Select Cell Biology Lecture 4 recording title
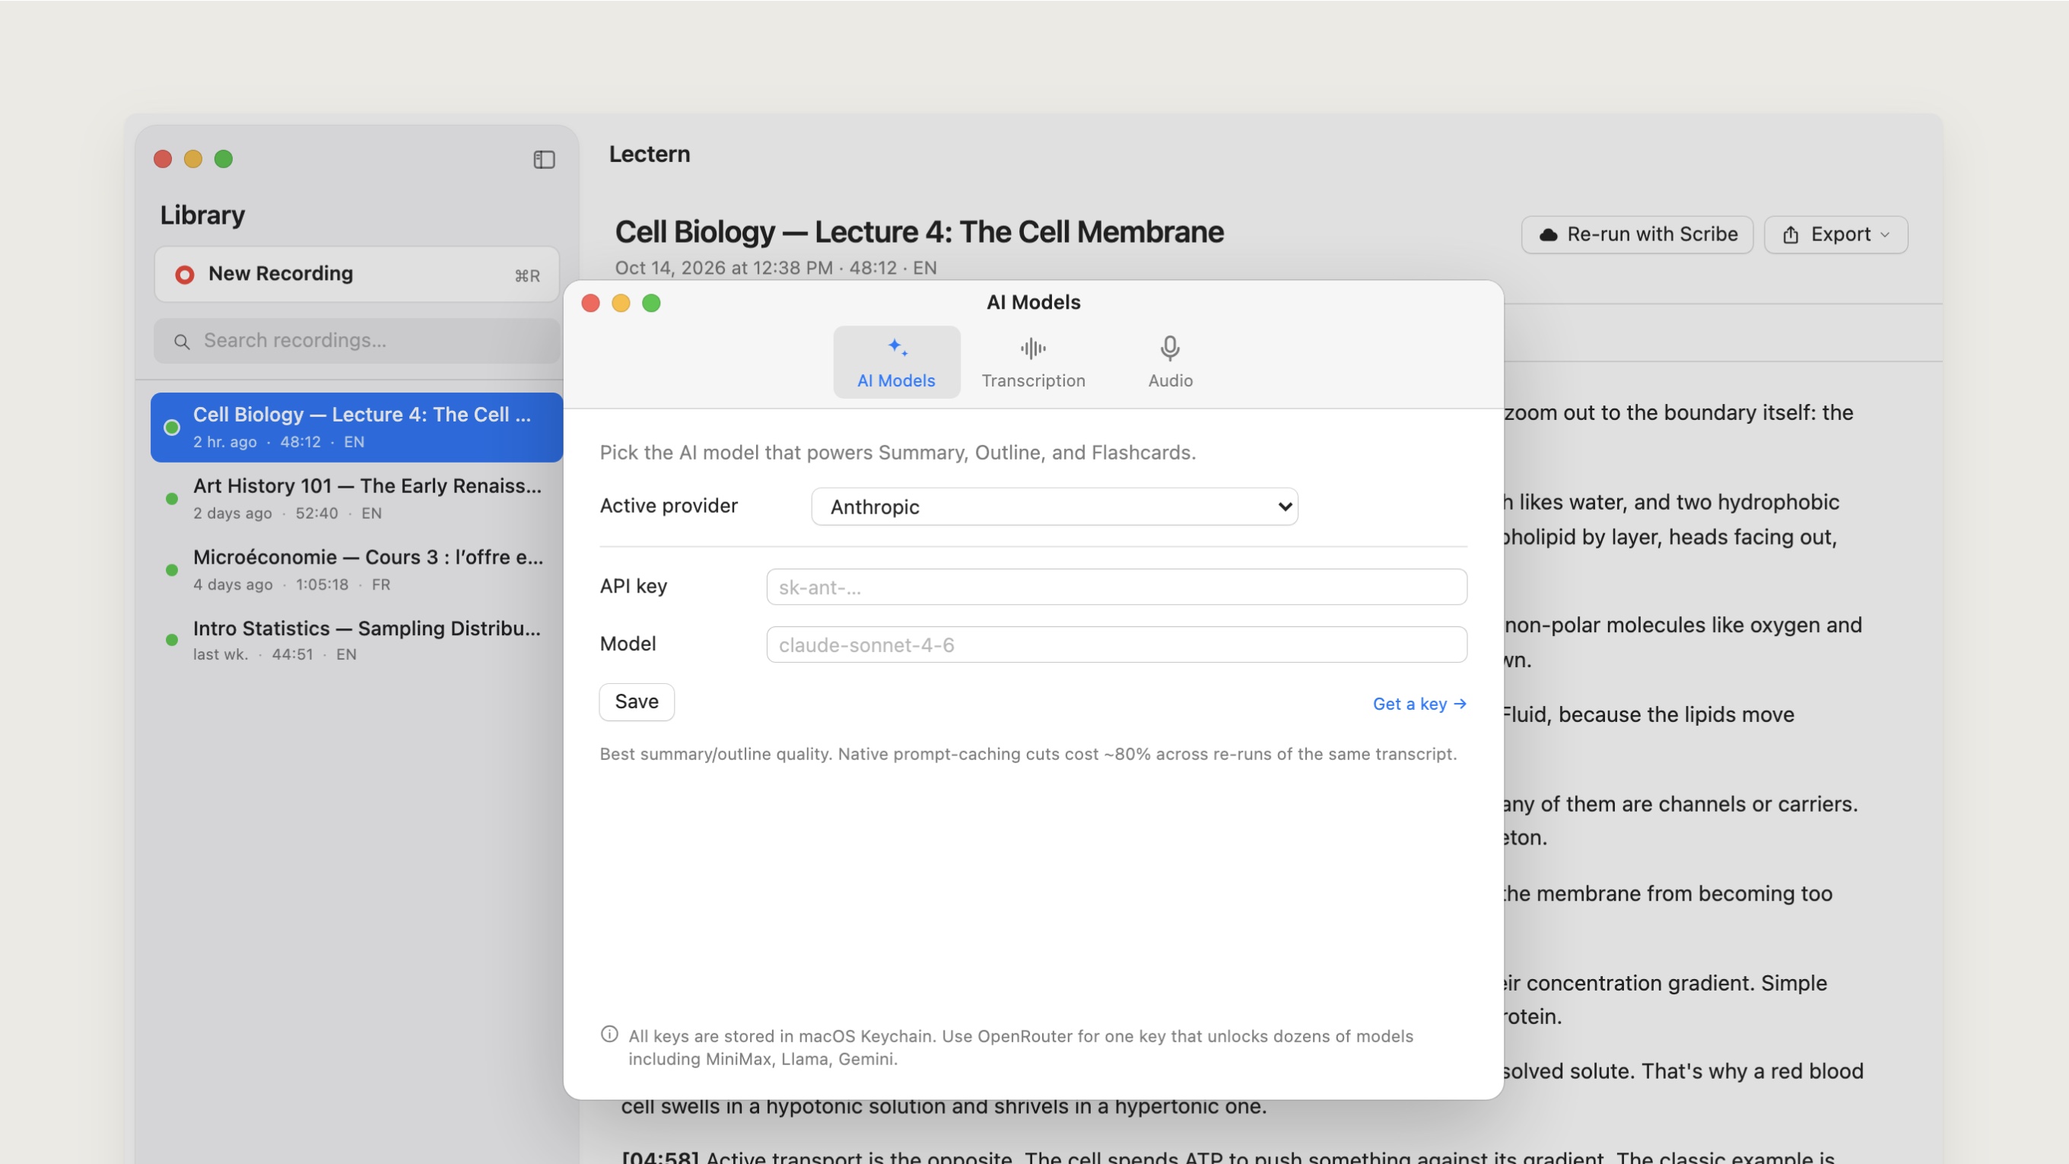2069x1164 pixels. [x=361, y=415]
